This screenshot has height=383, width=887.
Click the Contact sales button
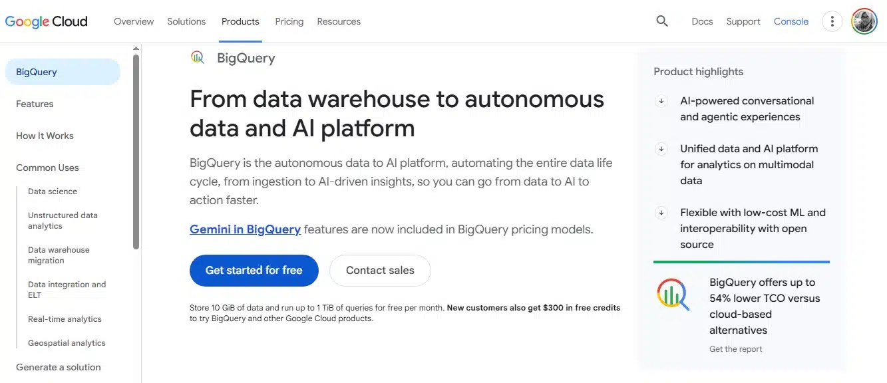tap(380, 271)
